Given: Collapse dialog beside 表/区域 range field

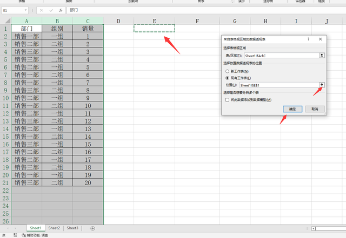Looking at the screenshot, I should pos(322,55).
